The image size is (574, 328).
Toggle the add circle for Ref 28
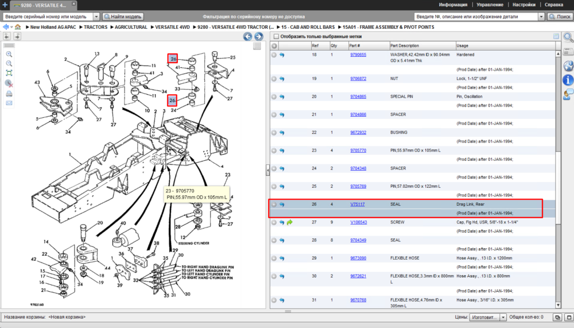click(274, 241)
